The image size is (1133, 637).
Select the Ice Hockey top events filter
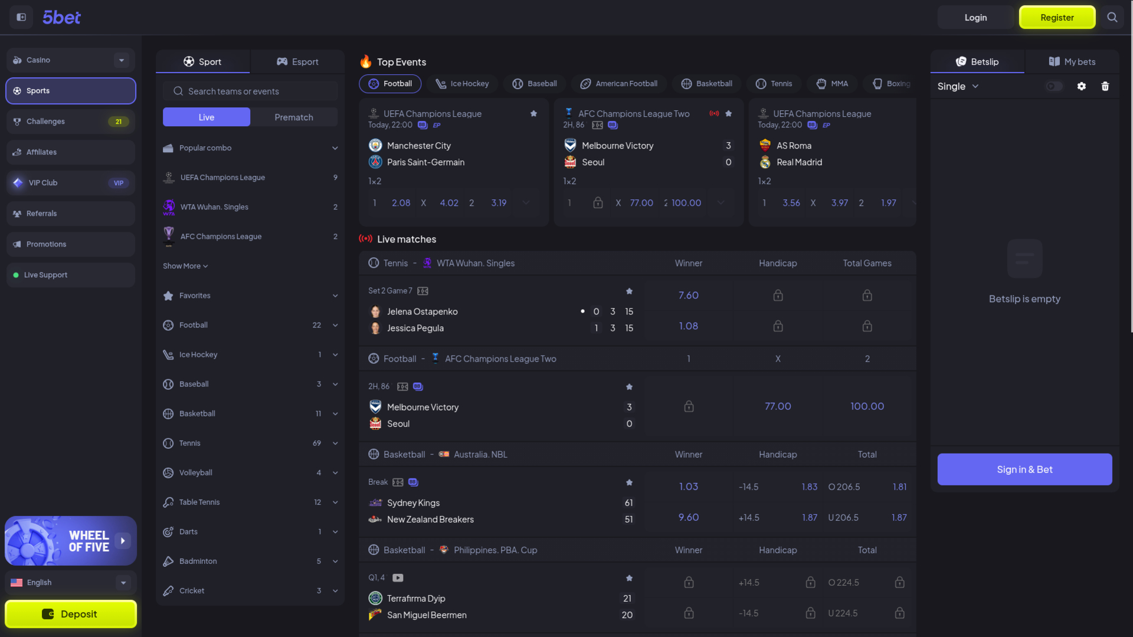click(462, 84)
